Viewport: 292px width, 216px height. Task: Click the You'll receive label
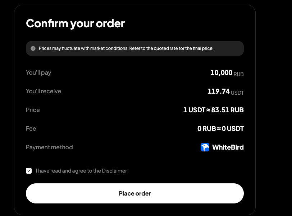click(44, 91)
